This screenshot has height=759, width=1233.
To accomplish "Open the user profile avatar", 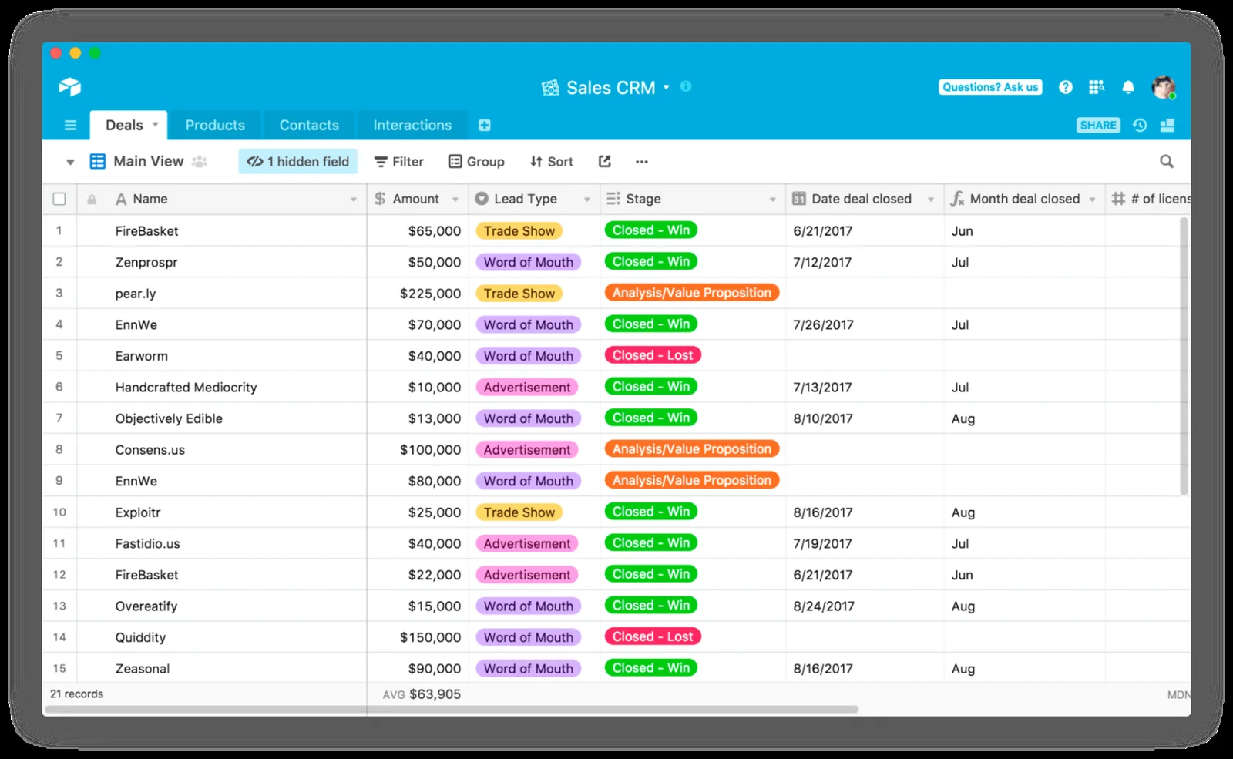I will click(1164, 87).
